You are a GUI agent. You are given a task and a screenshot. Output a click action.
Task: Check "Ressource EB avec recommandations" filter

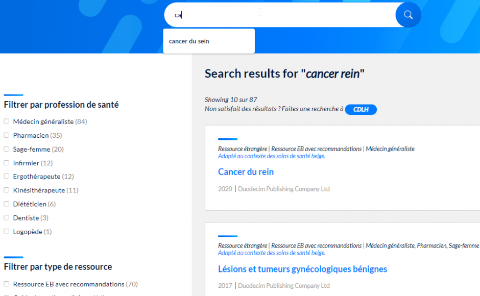7,284
